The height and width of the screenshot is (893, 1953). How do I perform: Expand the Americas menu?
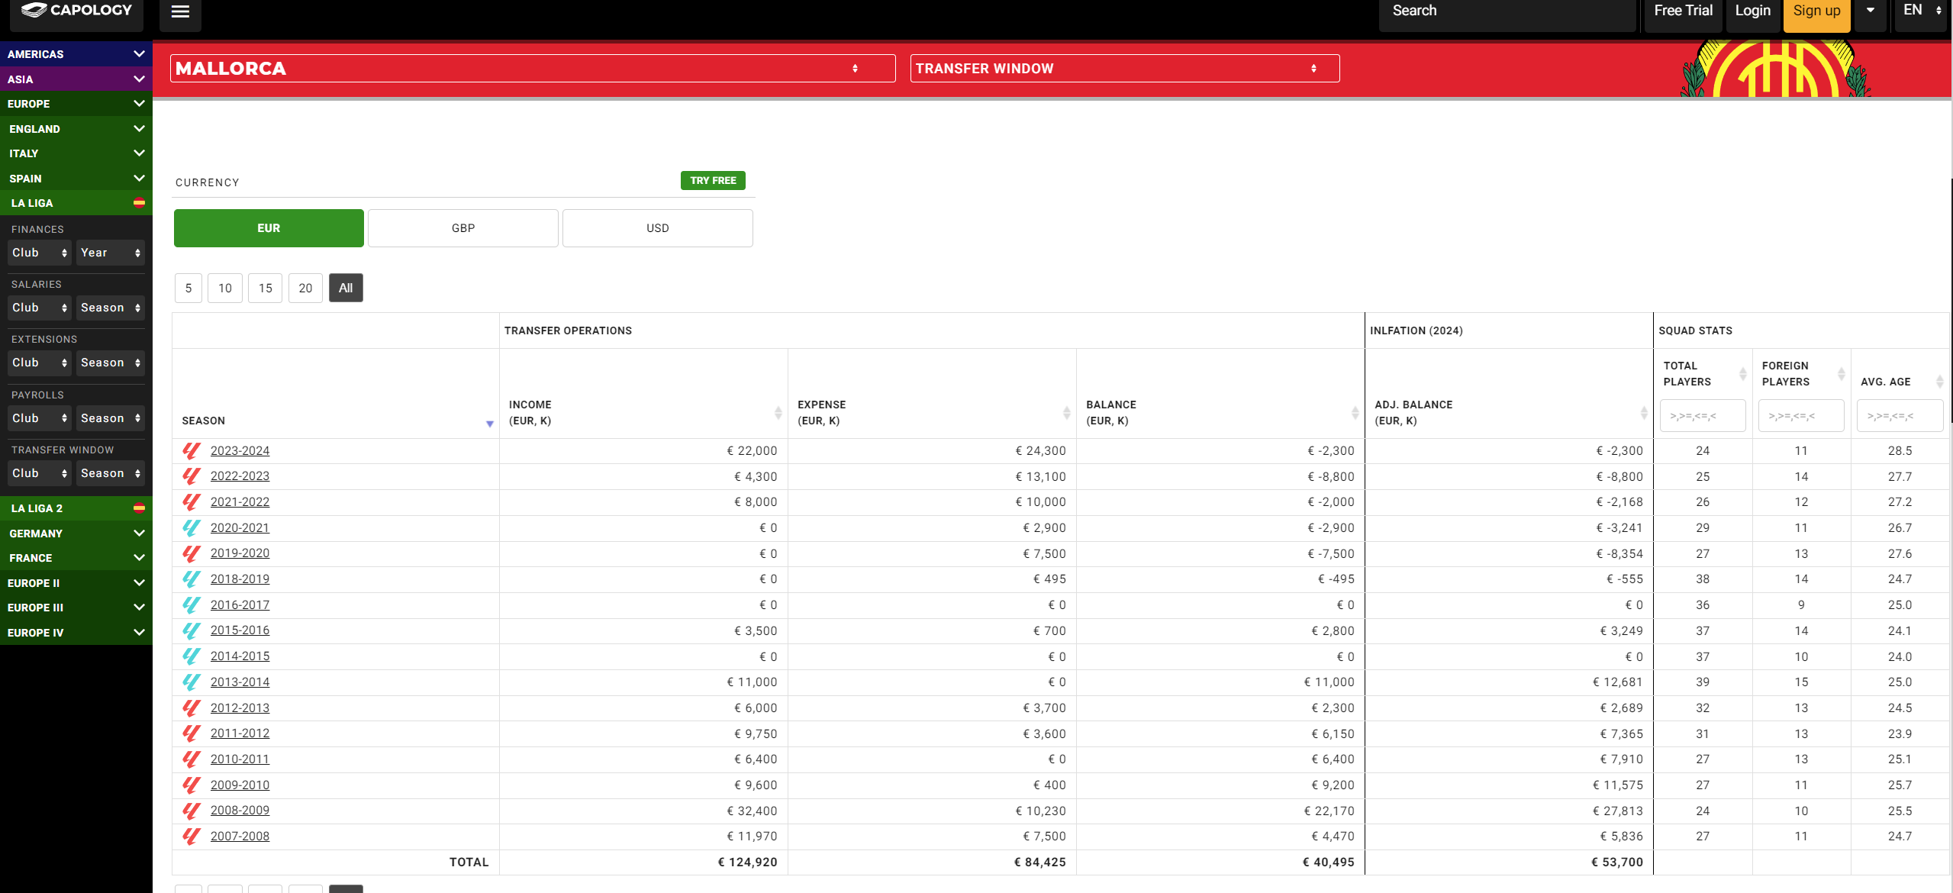coord(76,54)
